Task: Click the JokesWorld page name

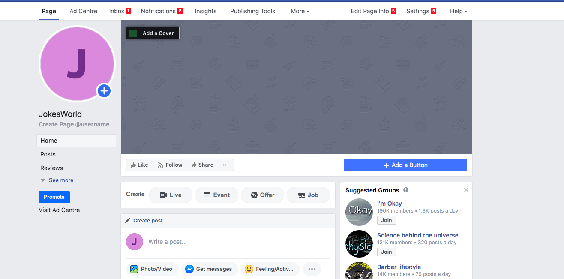Action: (60, 114)
